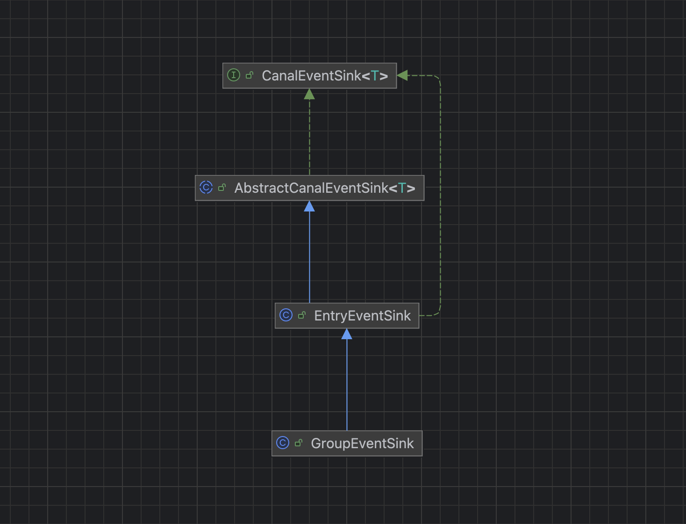686x524 pixels.
Task: Select the EntryEventSink node label
Action: pyautogui.click(x=362, y=316)
